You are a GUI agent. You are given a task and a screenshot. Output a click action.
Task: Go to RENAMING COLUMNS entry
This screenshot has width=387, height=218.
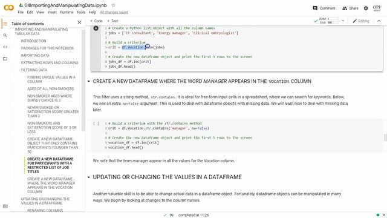tap(45, 210)
